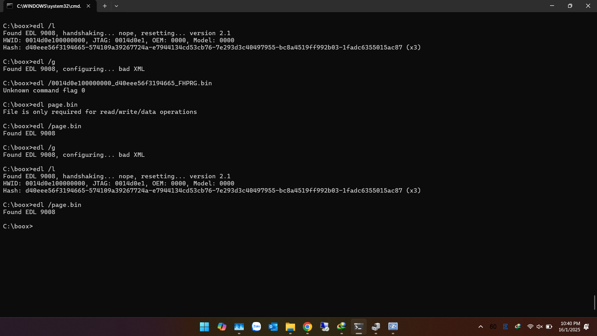Click the terminal vertical scrollbar thumb
This screenshot has height=336, width=597.
coord(595,302)
